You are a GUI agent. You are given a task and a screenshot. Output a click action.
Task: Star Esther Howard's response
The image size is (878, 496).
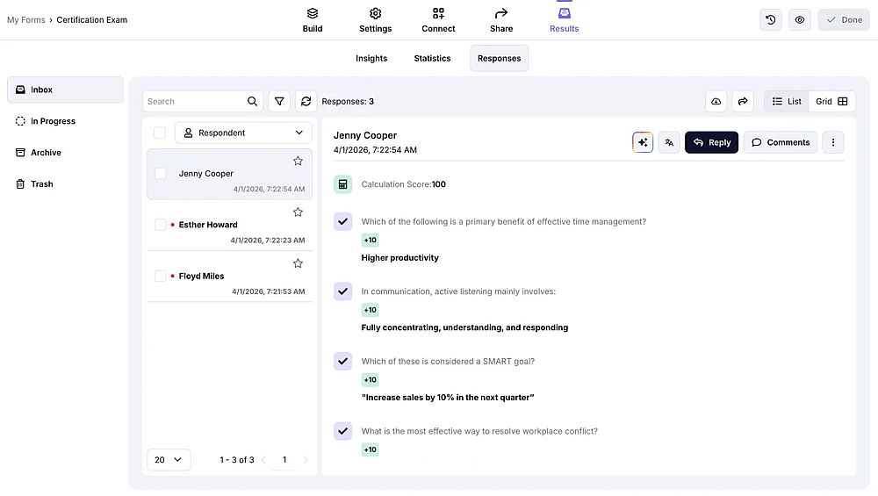pos(298,212)
